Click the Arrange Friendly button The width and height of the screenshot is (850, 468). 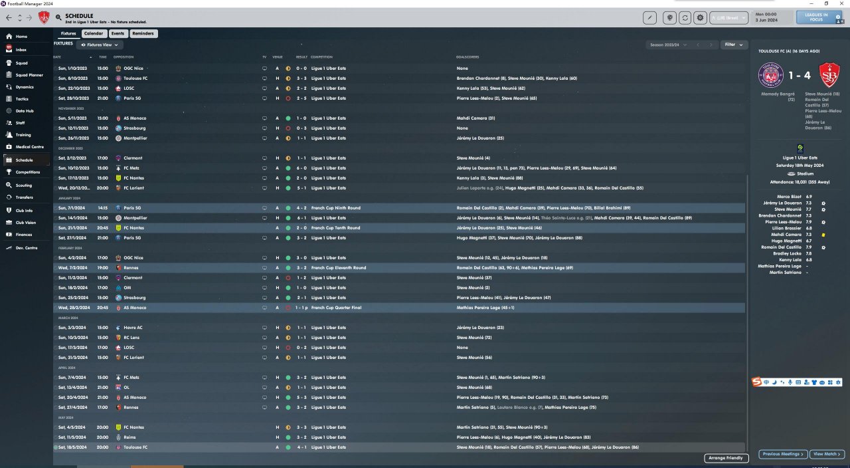(x=726, y=458)
